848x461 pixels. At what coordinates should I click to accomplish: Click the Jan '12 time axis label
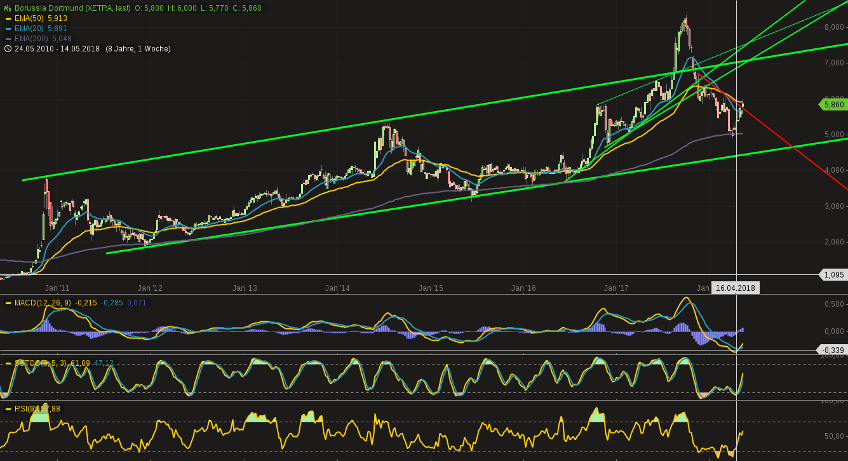151,288
